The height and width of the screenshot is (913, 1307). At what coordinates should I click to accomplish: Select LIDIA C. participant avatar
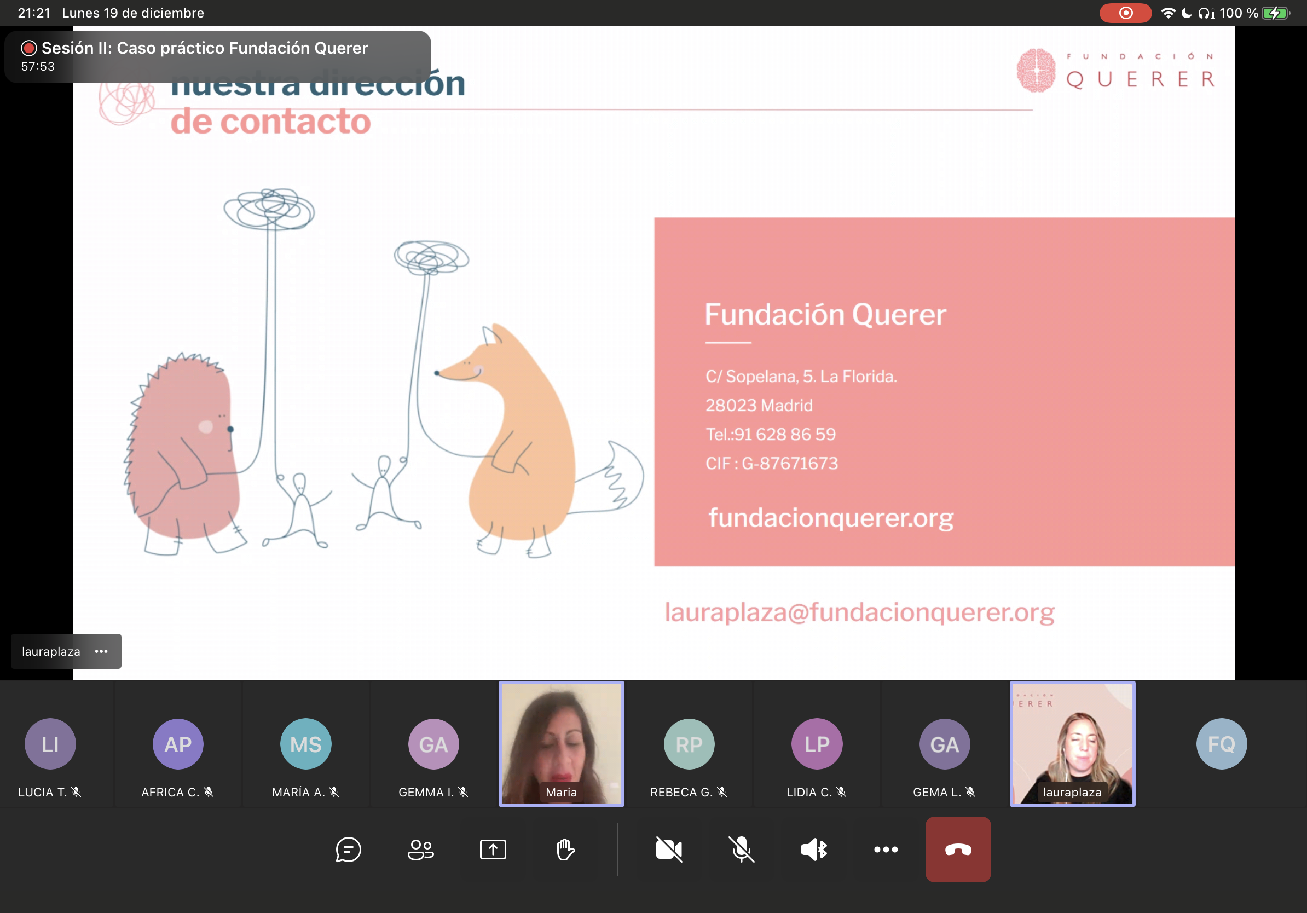[817, 744]
